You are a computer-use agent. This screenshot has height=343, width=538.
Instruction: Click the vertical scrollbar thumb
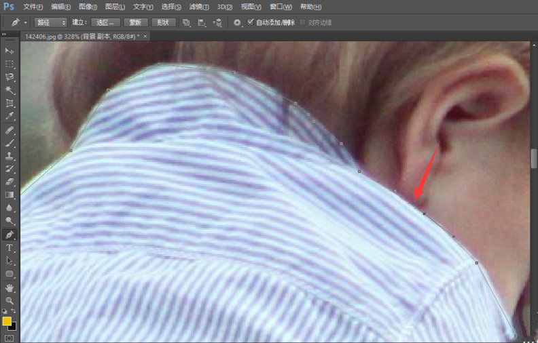pos(534,159)
